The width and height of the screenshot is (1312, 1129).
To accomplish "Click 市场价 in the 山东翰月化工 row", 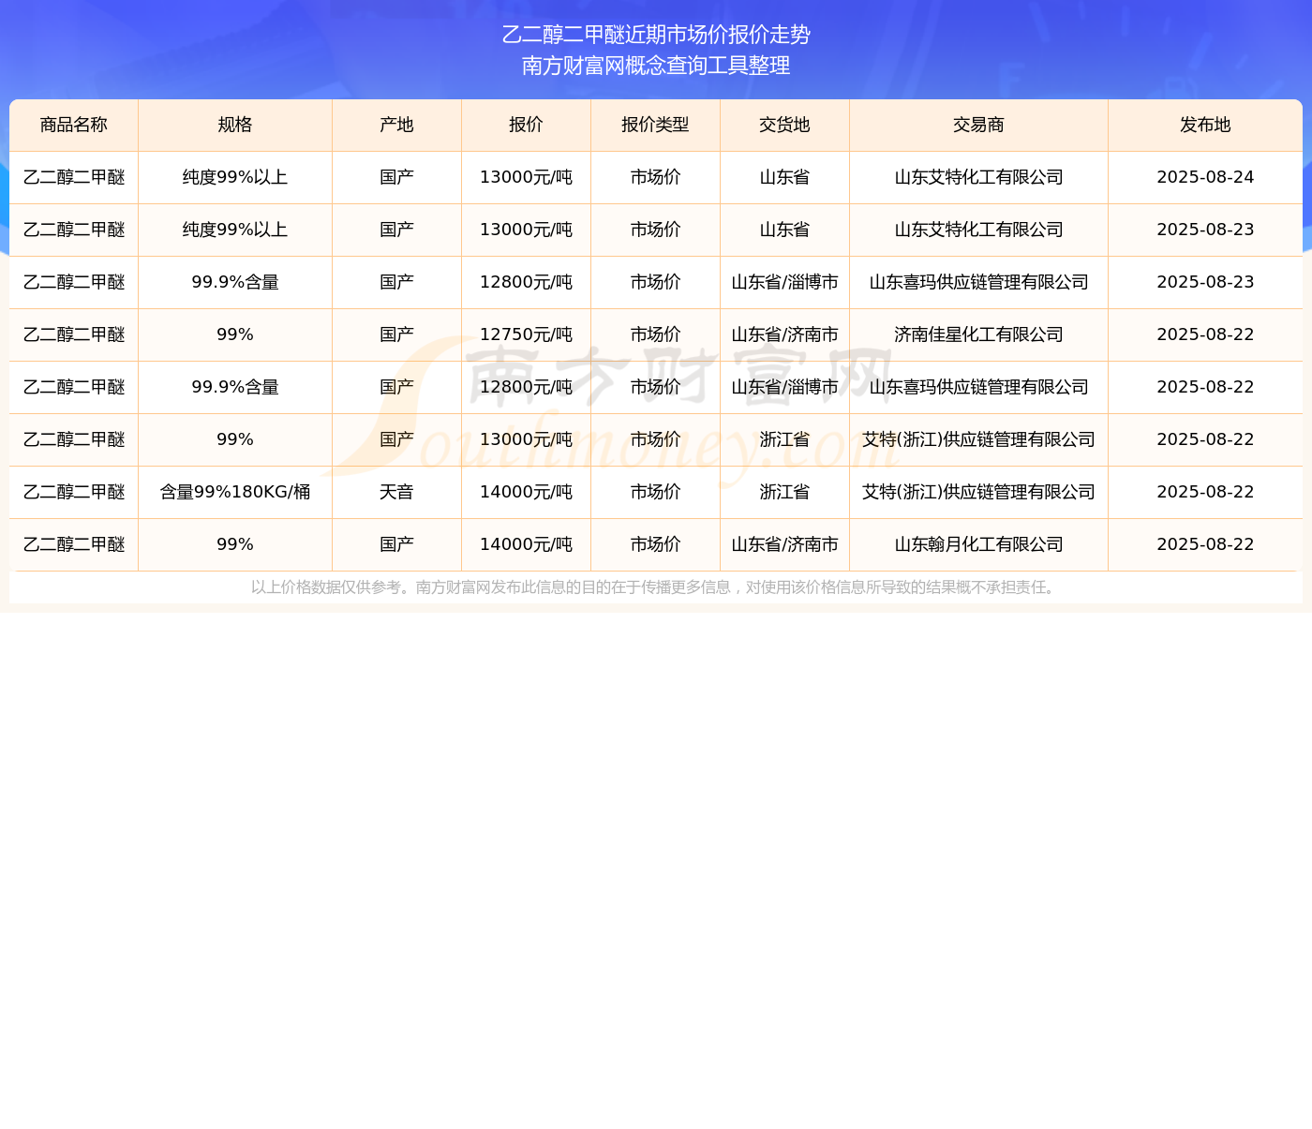I will [655, 544].
